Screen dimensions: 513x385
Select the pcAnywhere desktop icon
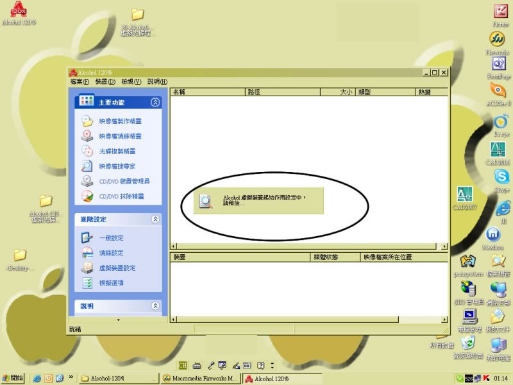(x=468, y=266)
